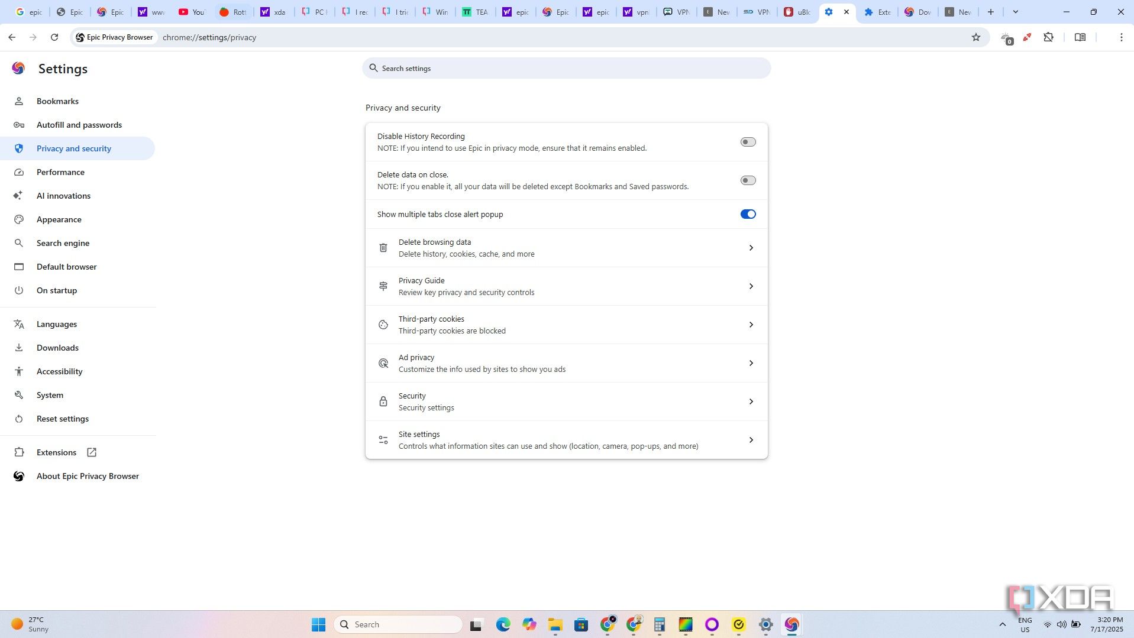Screen dimensions: 1134x638
Task: Open Third-party cookies row
Action: point(567,325)
